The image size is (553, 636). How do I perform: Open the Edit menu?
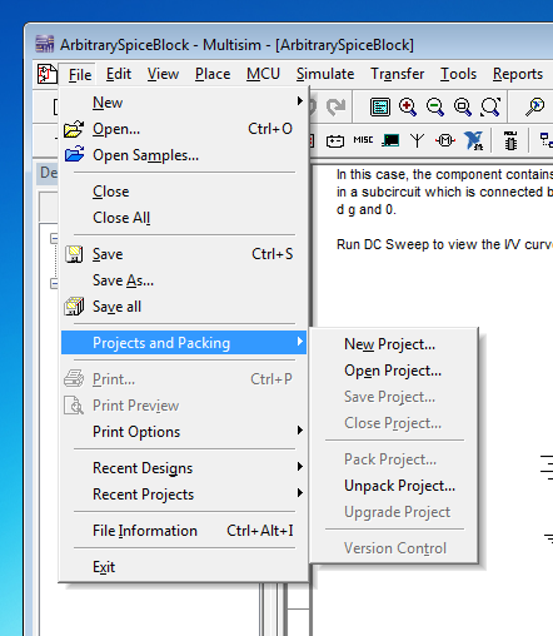[x=119, y=74]
